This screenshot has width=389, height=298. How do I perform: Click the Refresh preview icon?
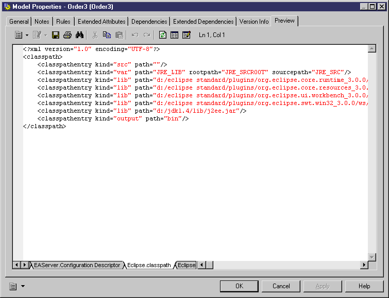(163, 35)
